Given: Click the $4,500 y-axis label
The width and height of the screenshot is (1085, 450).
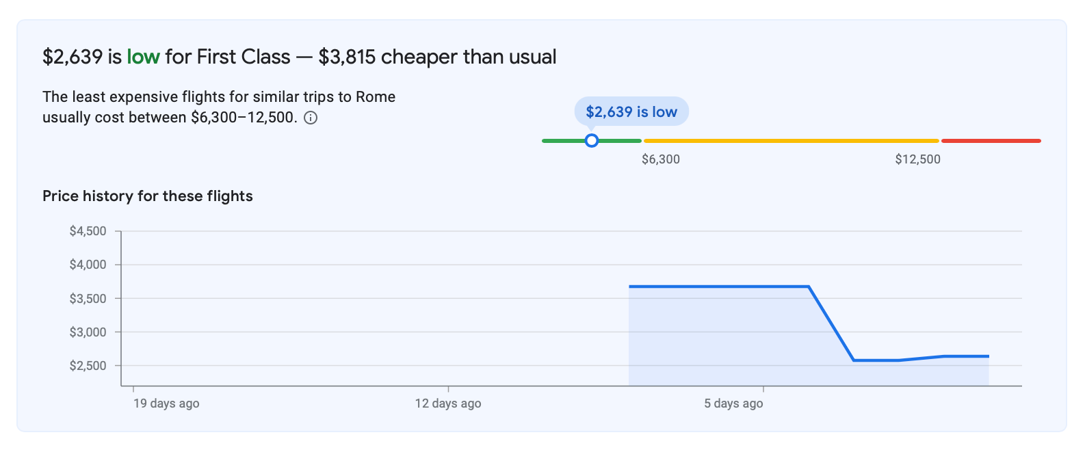Looking at the screenshot, I should [x=88, y=231].
